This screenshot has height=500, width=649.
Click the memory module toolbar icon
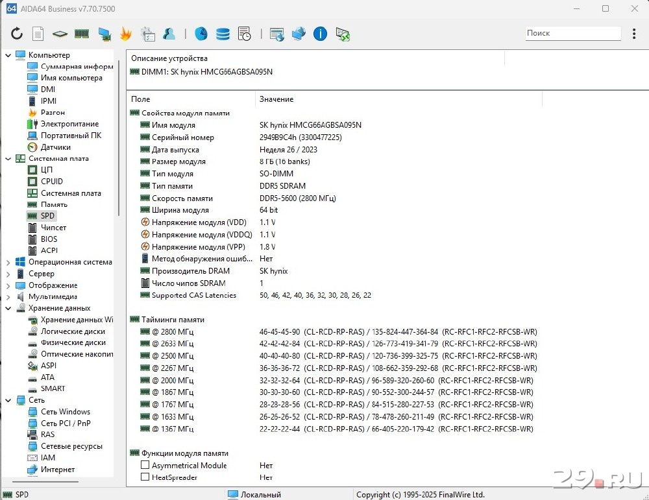(81, 34)
